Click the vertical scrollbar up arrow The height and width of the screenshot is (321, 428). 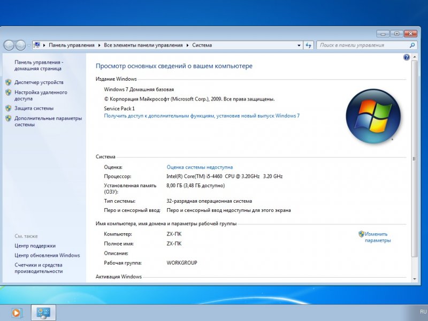pyautogui.click(x=414, y=57)
